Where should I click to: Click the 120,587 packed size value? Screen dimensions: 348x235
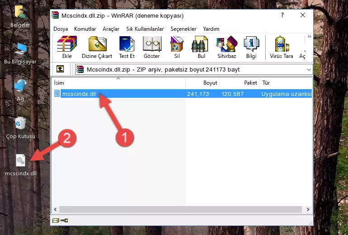tap(232, 94)
